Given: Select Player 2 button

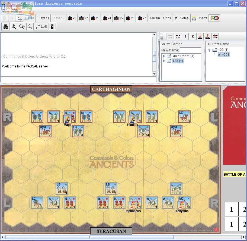Looking at the screenshot, I should (x=59, y=18).
